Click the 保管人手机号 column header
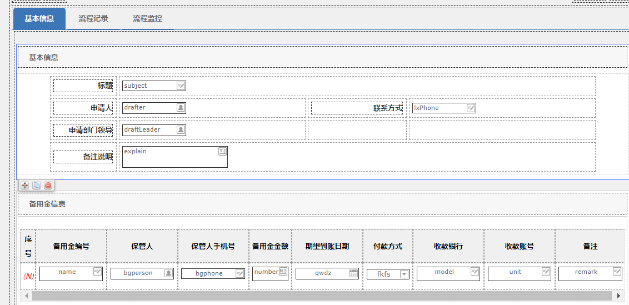The height and width of the screenshot is (305, 629). [x=213, y=247]
